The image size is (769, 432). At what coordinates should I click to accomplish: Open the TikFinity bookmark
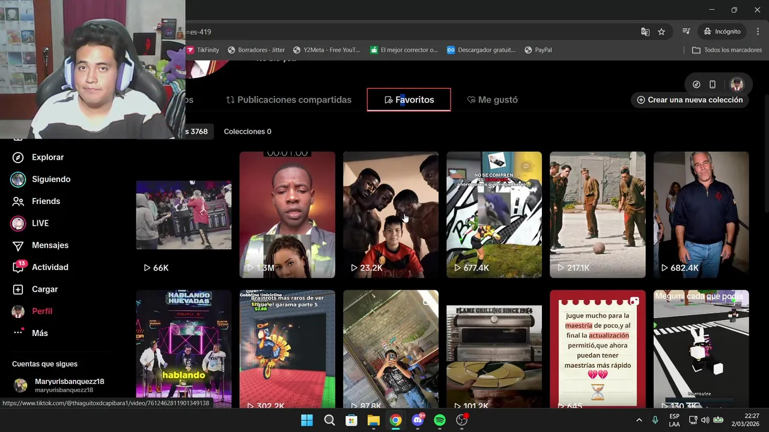pyautogui.click(x=202, y=50)
